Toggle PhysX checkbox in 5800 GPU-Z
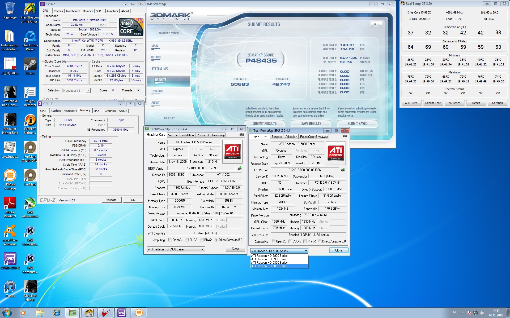The height and width of the screenshot is (318, 510). (x=305, y=241)
